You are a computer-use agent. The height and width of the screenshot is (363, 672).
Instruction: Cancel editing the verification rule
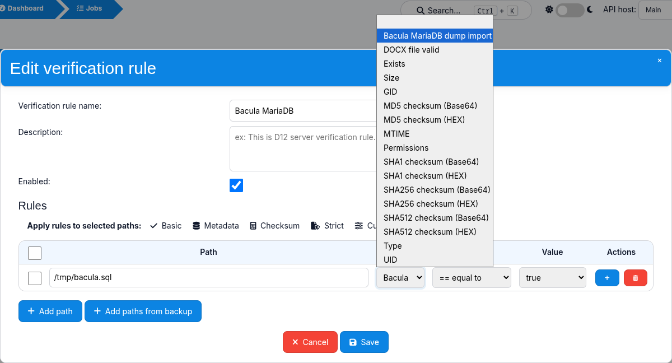[x=310, y=342]
